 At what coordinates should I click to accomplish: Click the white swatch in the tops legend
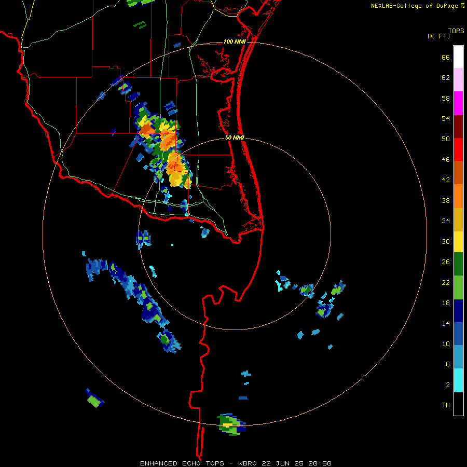click(458, 57)
